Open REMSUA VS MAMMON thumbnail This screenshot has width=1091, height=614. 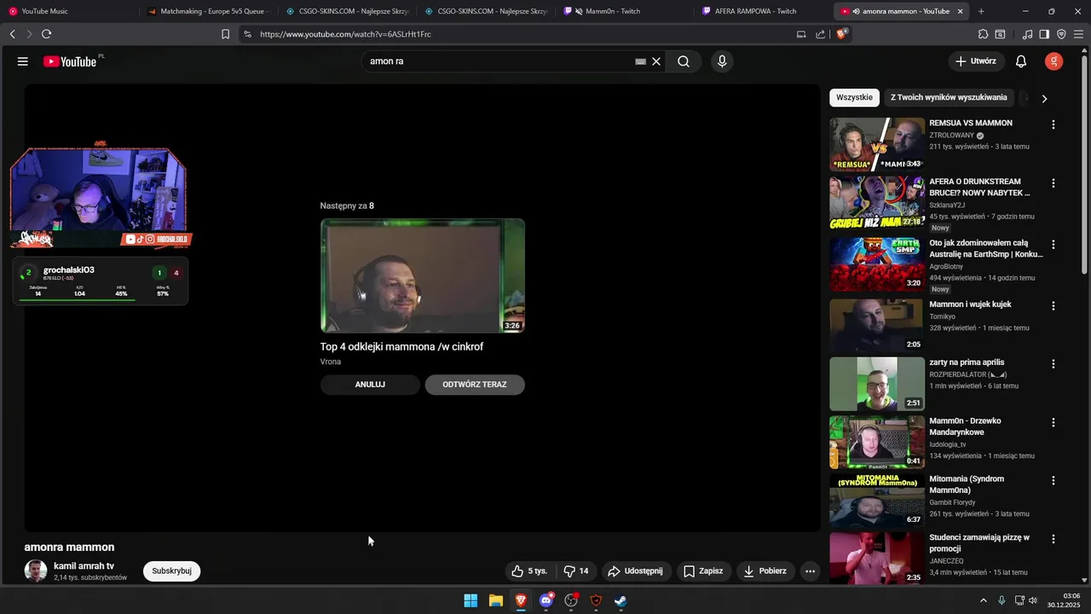pos(877,144)
